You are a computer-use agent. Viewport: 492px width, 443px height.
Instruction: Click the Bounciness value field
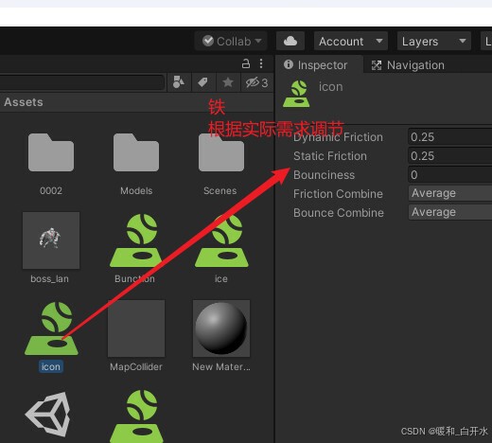(450, 175)
